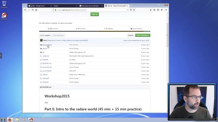View the 30 commits link
Viewport: 218px width, 122px height.
click(53, 28)
